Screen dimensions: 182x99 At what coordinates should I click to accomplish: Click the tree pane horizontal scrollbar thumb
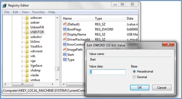point(23,84)
